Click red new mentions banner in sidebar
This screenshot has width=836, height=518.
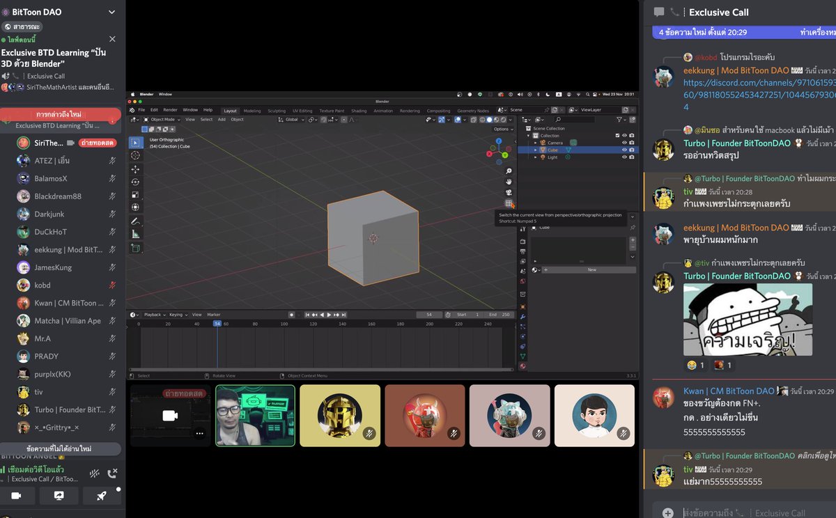click(x=59, y=114)
